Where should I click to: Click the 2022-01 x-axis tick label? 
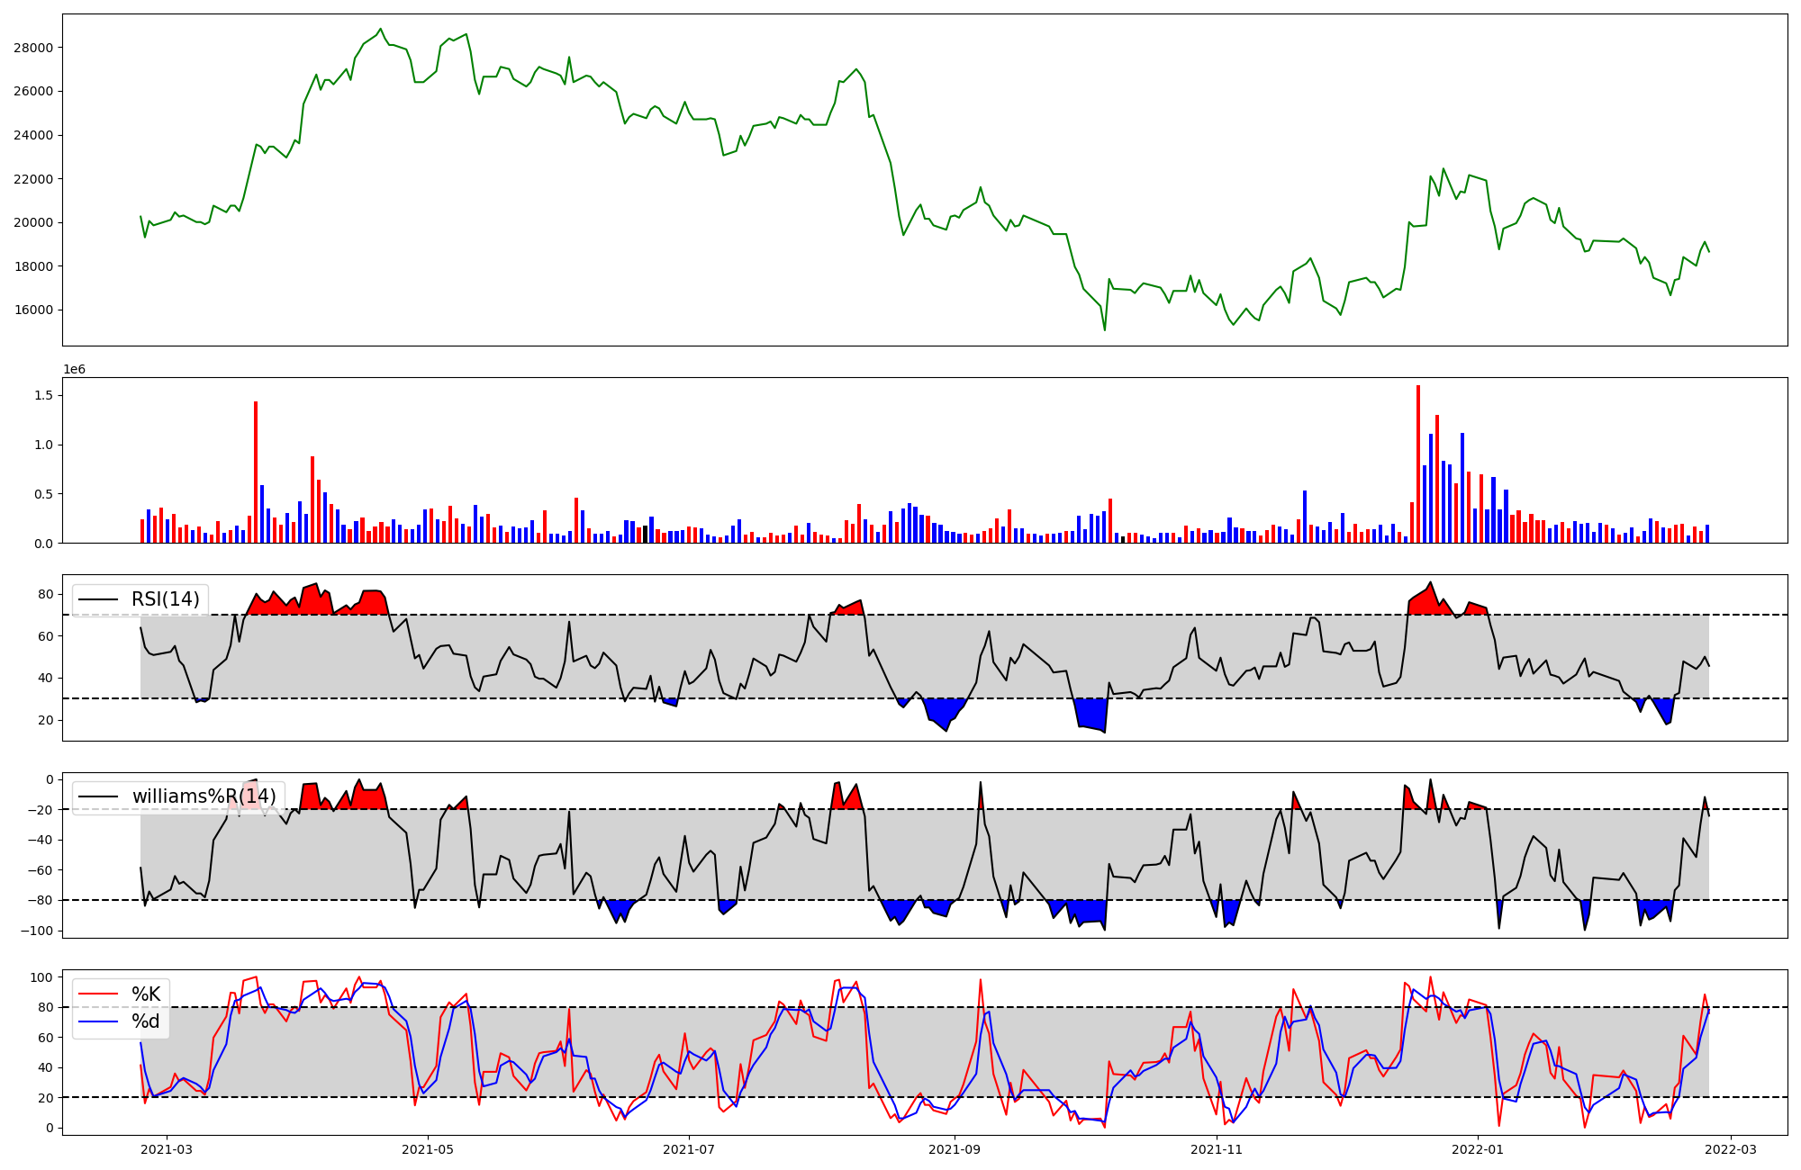pos(1478,1148)
